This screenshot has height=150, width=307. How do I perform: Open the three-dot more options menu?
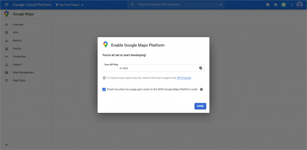pos(291,5)
